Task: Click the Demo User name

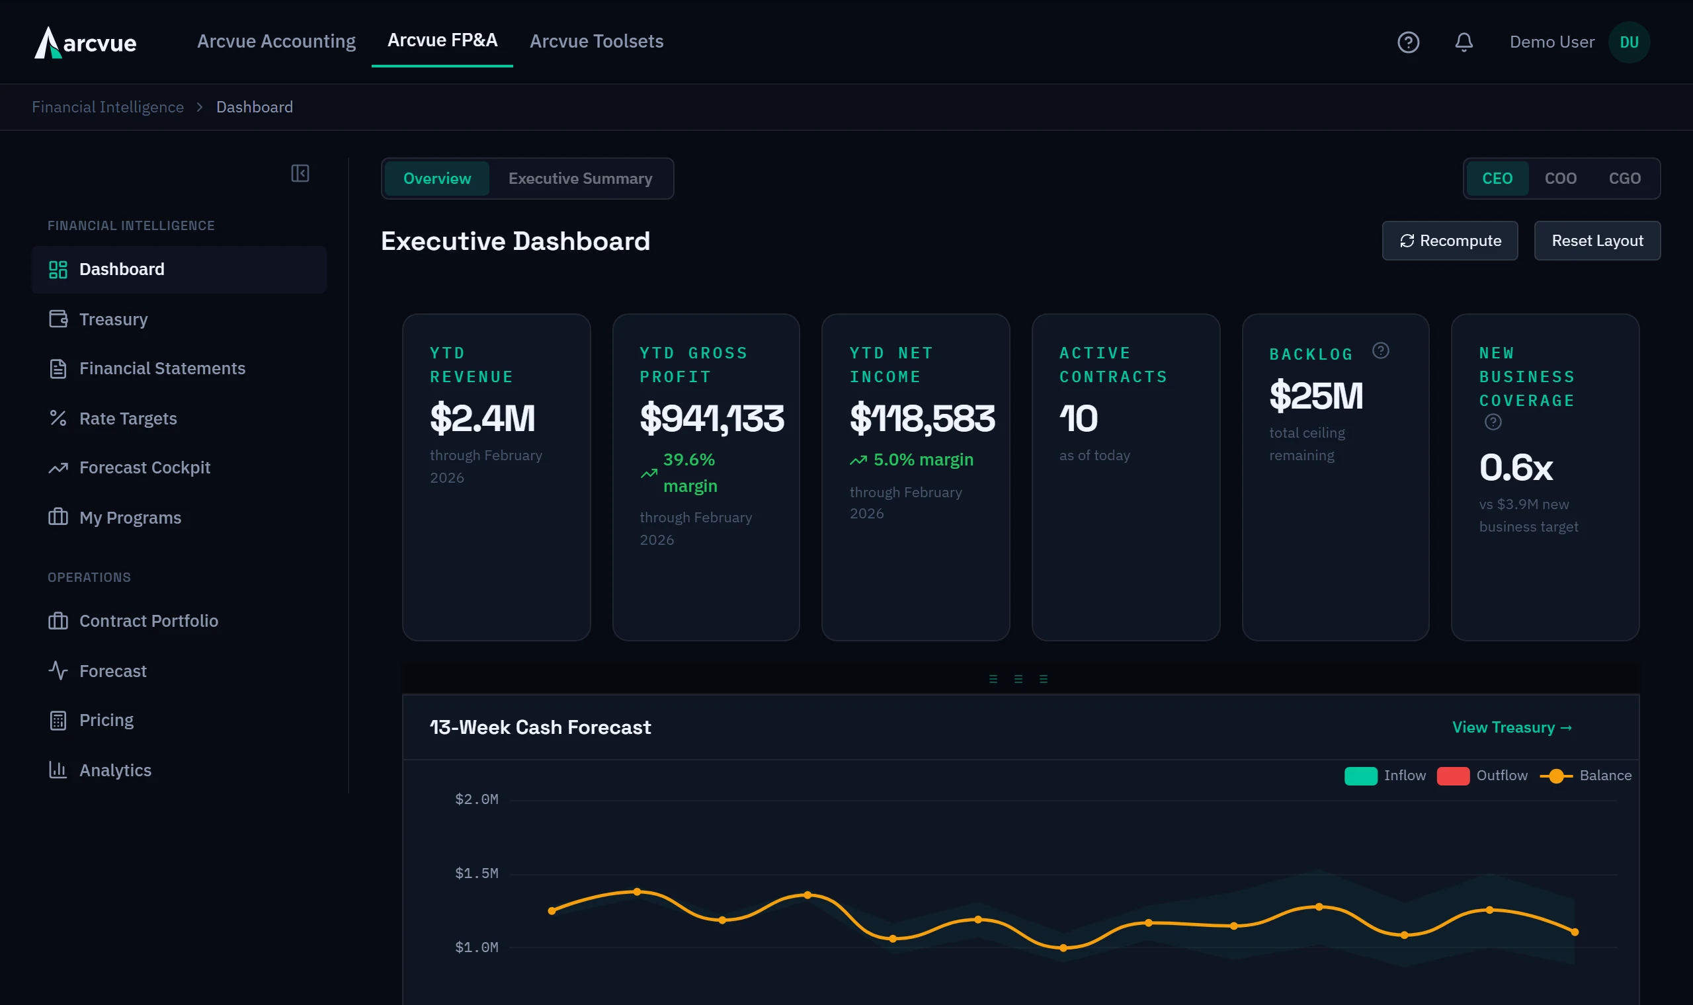Action: click(1551, 42)
